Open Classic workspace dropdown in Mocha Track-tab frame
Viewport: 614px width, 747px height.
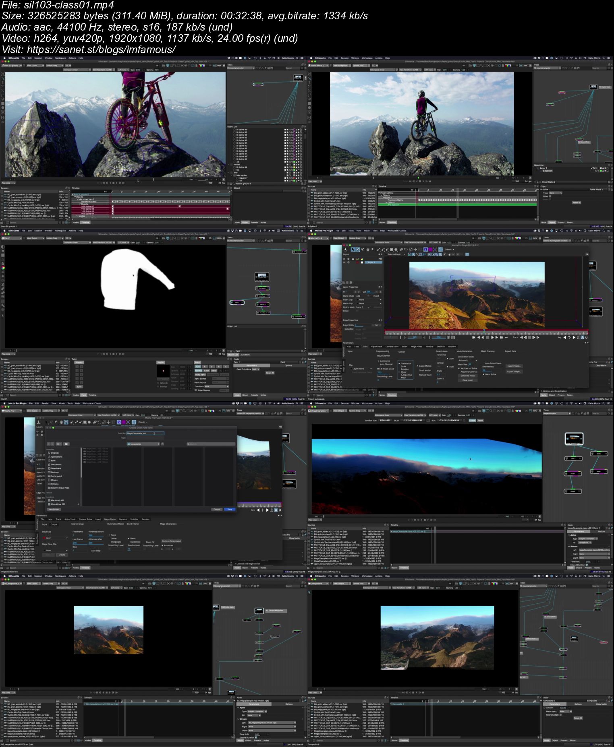[449, 250]
